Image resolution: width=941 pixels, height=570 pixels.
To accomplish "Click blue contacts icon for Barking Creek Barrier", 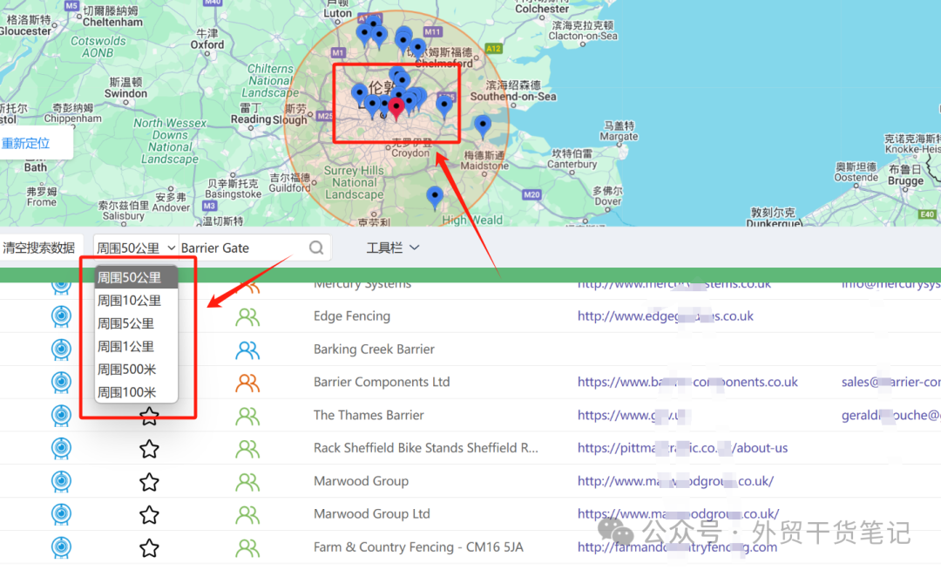I will (x=247, y=350).
